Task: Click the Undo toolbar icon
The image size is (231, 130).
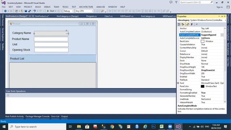Action: tap(35, 11)
